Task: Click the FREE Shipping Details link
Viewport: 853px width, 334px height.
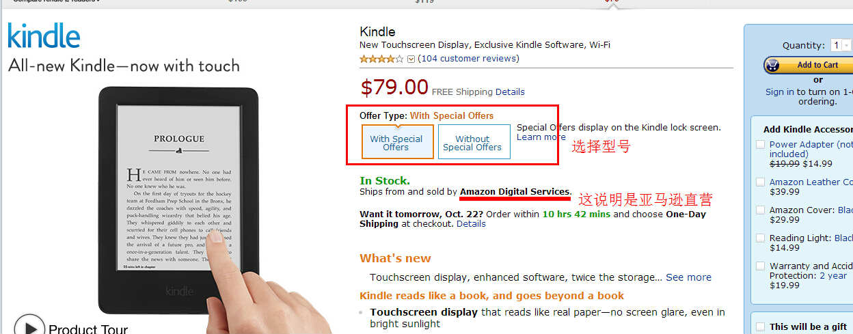Action: (510, 92)
